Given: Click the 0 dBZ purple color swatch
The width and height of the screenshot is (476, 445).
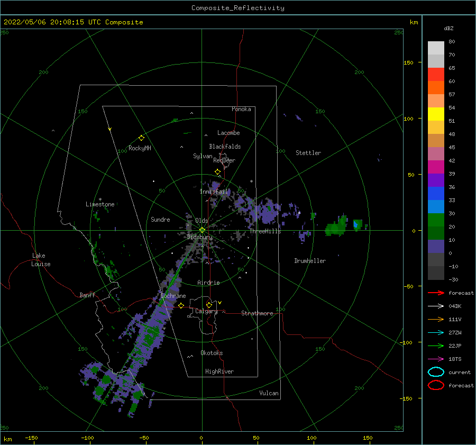Looking at the screenshot, I should (x=436, y=246).
